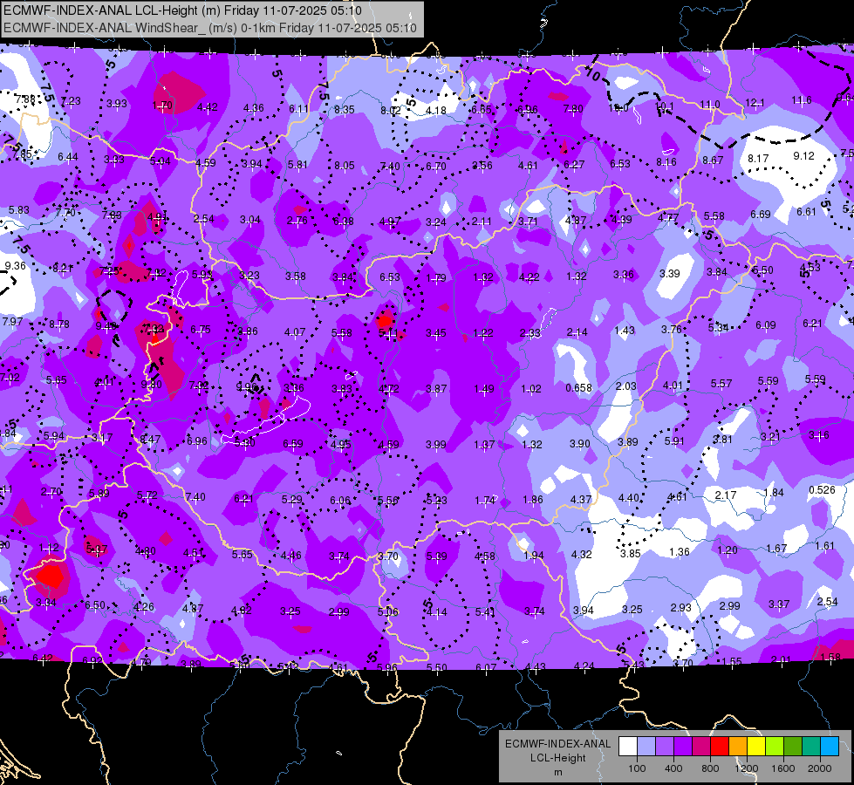Screen dimensions: 854x785
Task: Click the wind shear value 6.07
Action: [485, 666]
